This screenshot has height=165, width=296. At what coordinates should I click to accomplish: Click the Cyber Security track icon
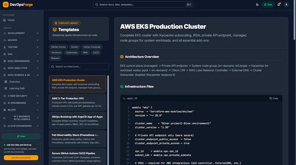[x=5, y=96]
